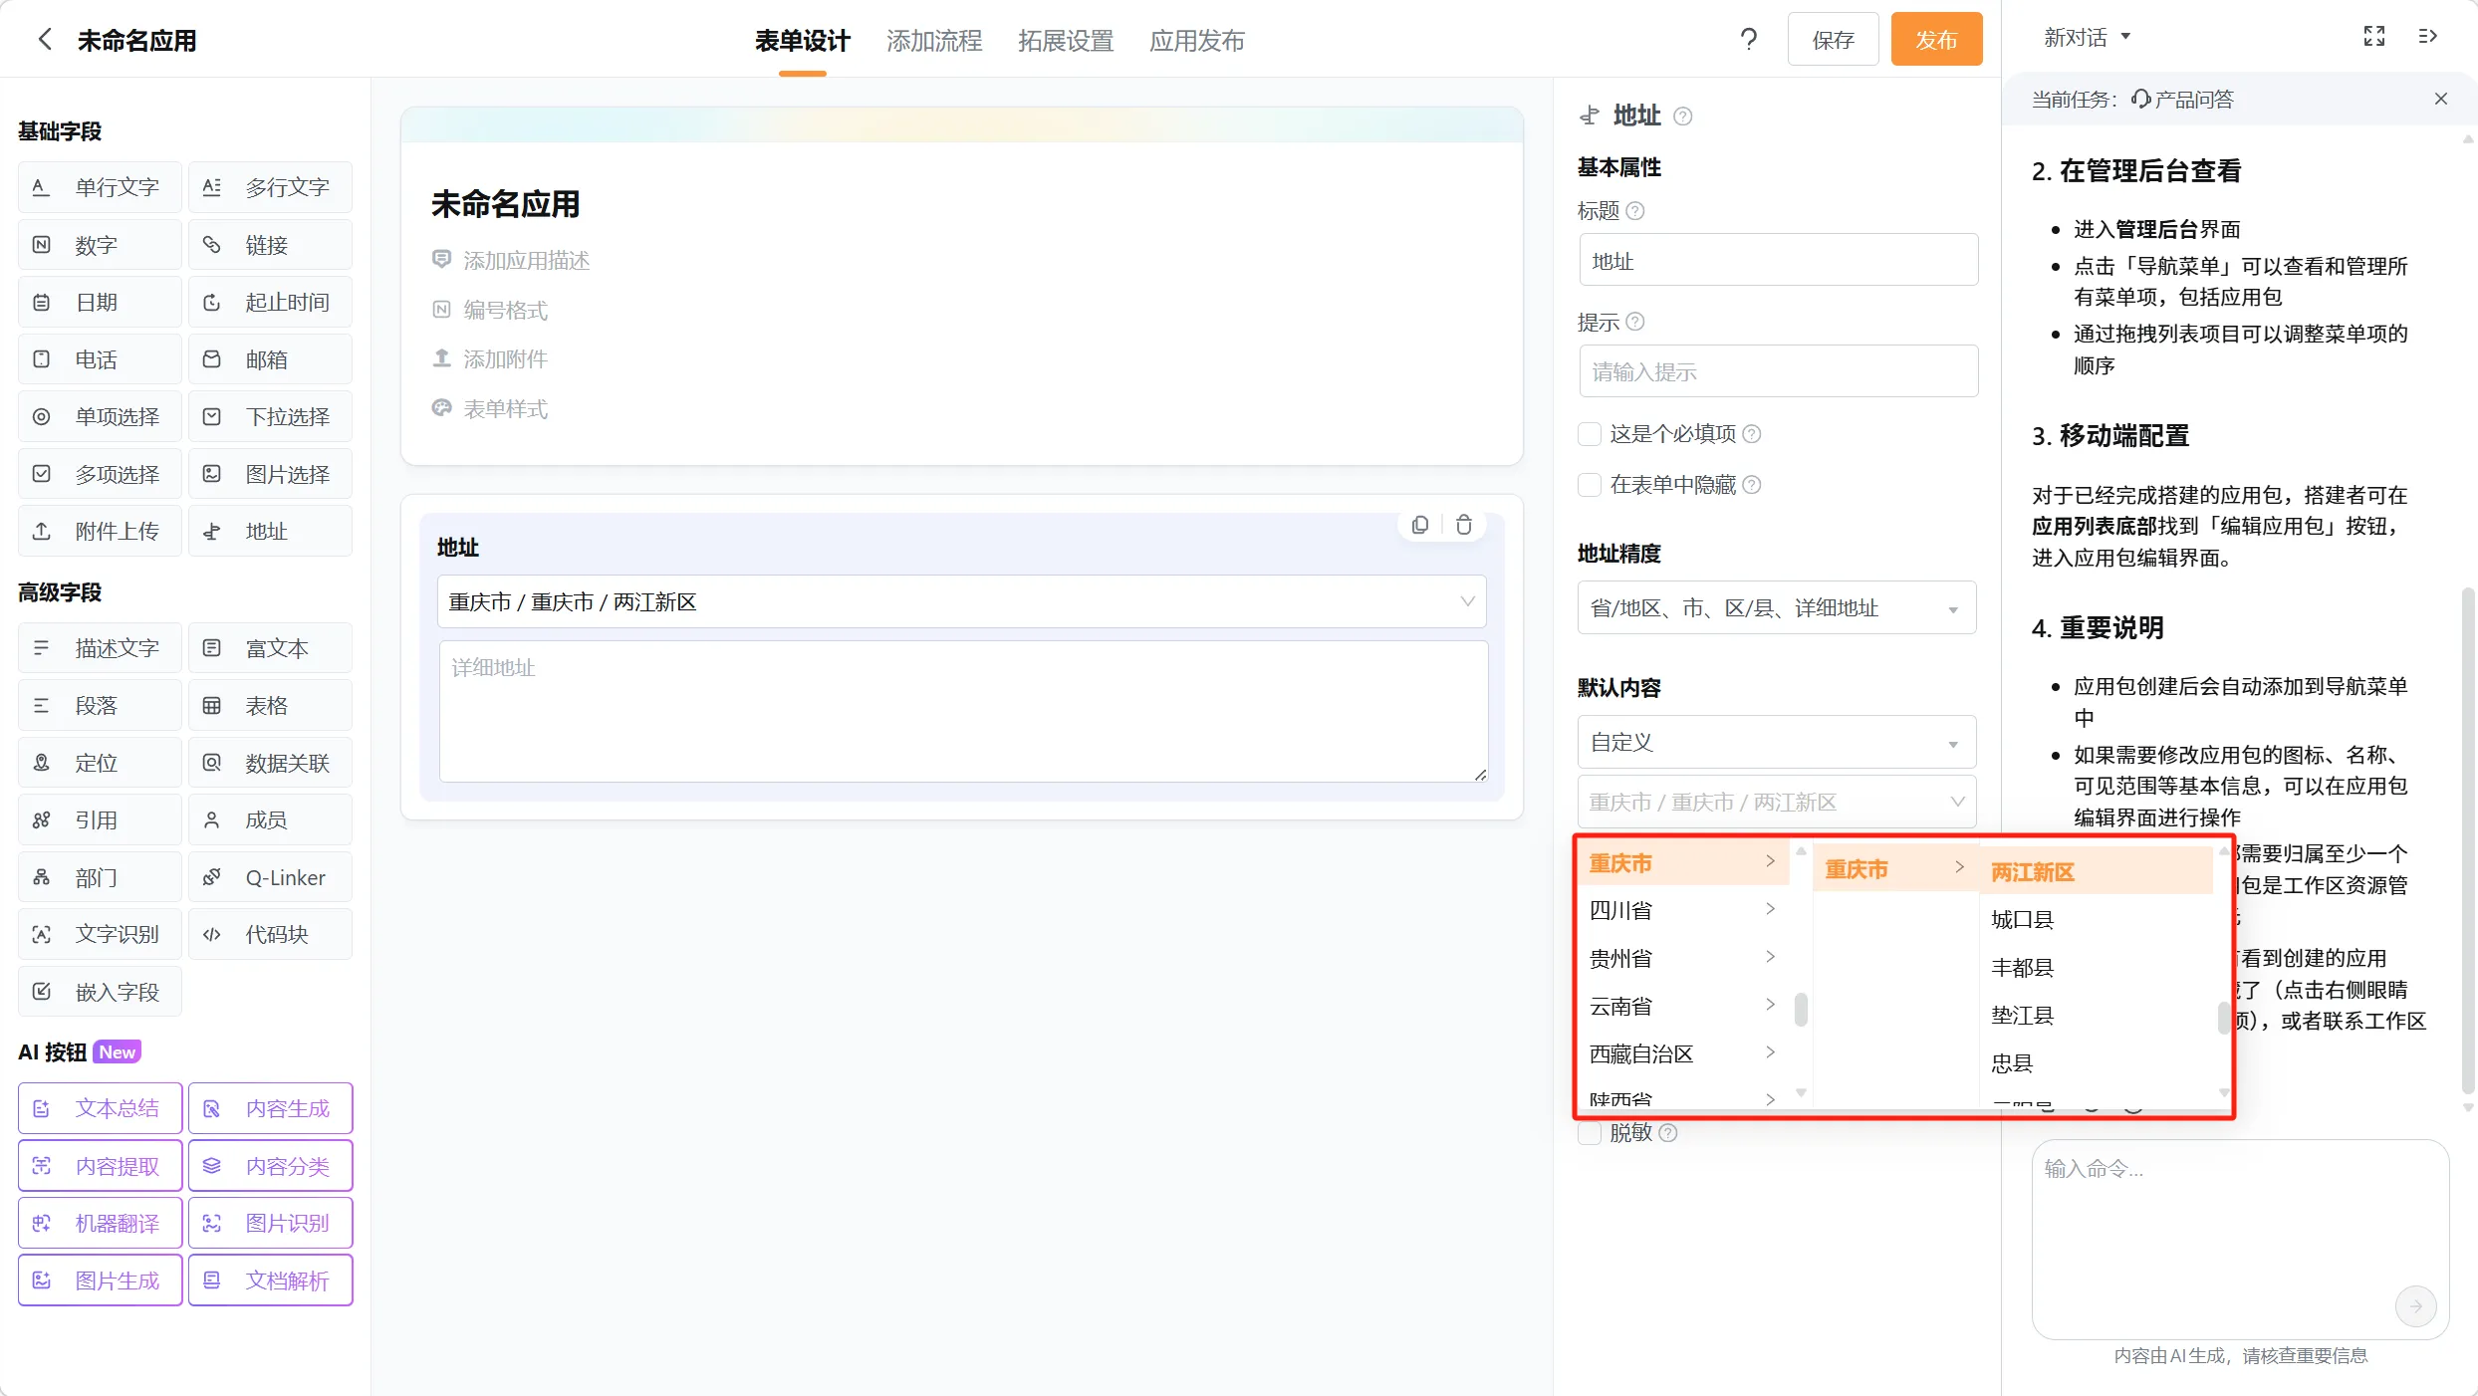Viewport: 2478px width, 1396px height.
Task: Switch to 表单设计 tab
Action: pyautogui.click(x=802, y=41)
